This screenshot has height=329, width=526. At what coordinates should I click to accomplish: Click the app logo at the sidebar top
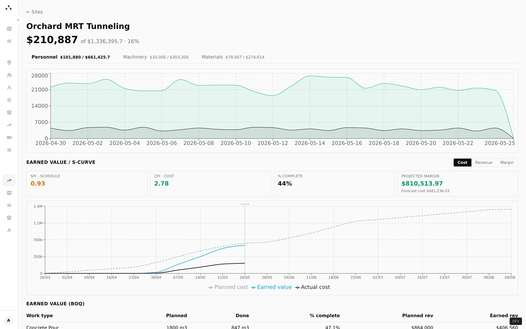[x=9, y=8]
